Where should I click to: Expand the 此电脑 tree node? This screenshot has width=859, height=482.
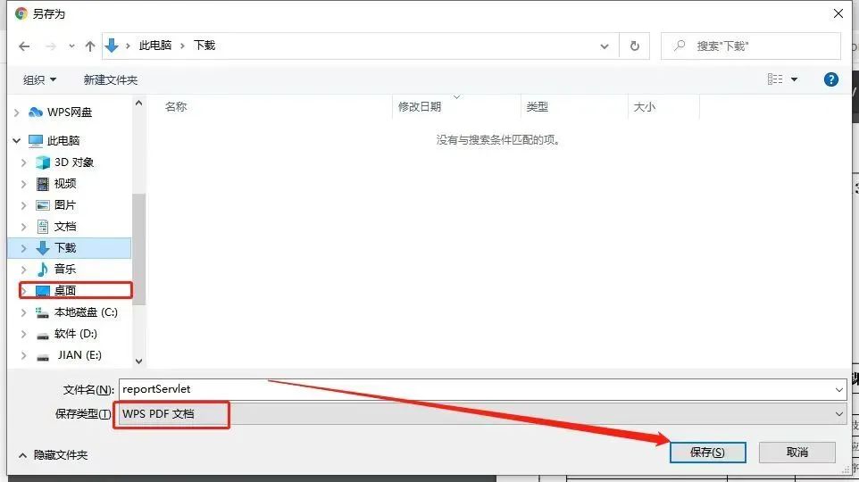[x=17, y=141]
